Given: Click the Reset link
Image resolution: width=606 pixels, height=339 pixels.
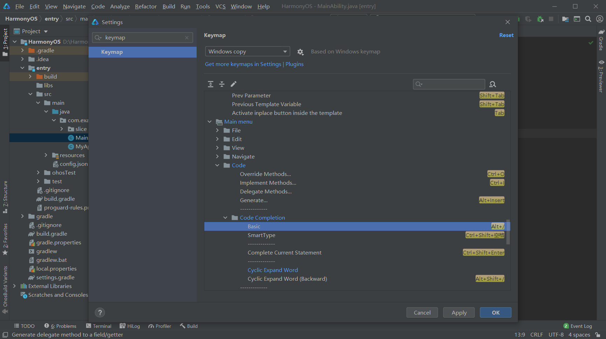Looking at the screenshot, I should click(x=506, y=35).
